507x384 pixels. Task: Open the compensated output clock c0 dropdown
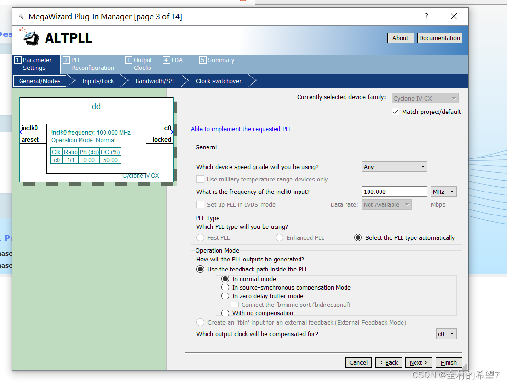coord(446,334)
